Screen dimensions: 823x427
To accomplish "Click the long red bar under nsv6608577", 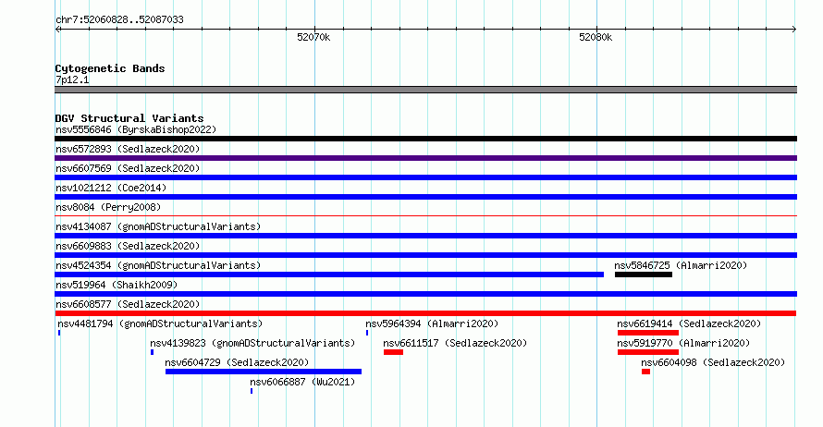I will (x=425, y=313).
